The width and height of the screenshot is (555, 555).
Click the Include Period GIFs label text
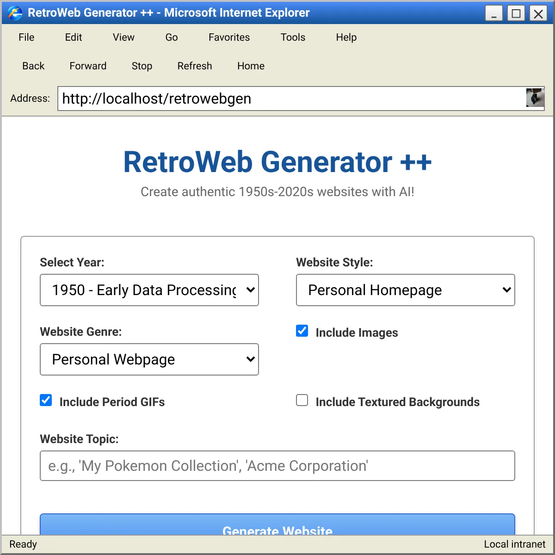tap(112, 402)
